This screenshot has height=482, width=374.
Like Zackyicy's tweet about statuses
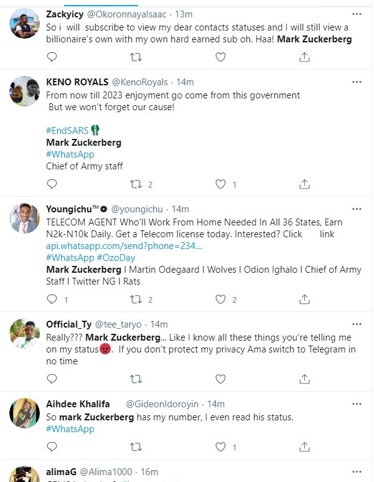[x=220, y=57]
